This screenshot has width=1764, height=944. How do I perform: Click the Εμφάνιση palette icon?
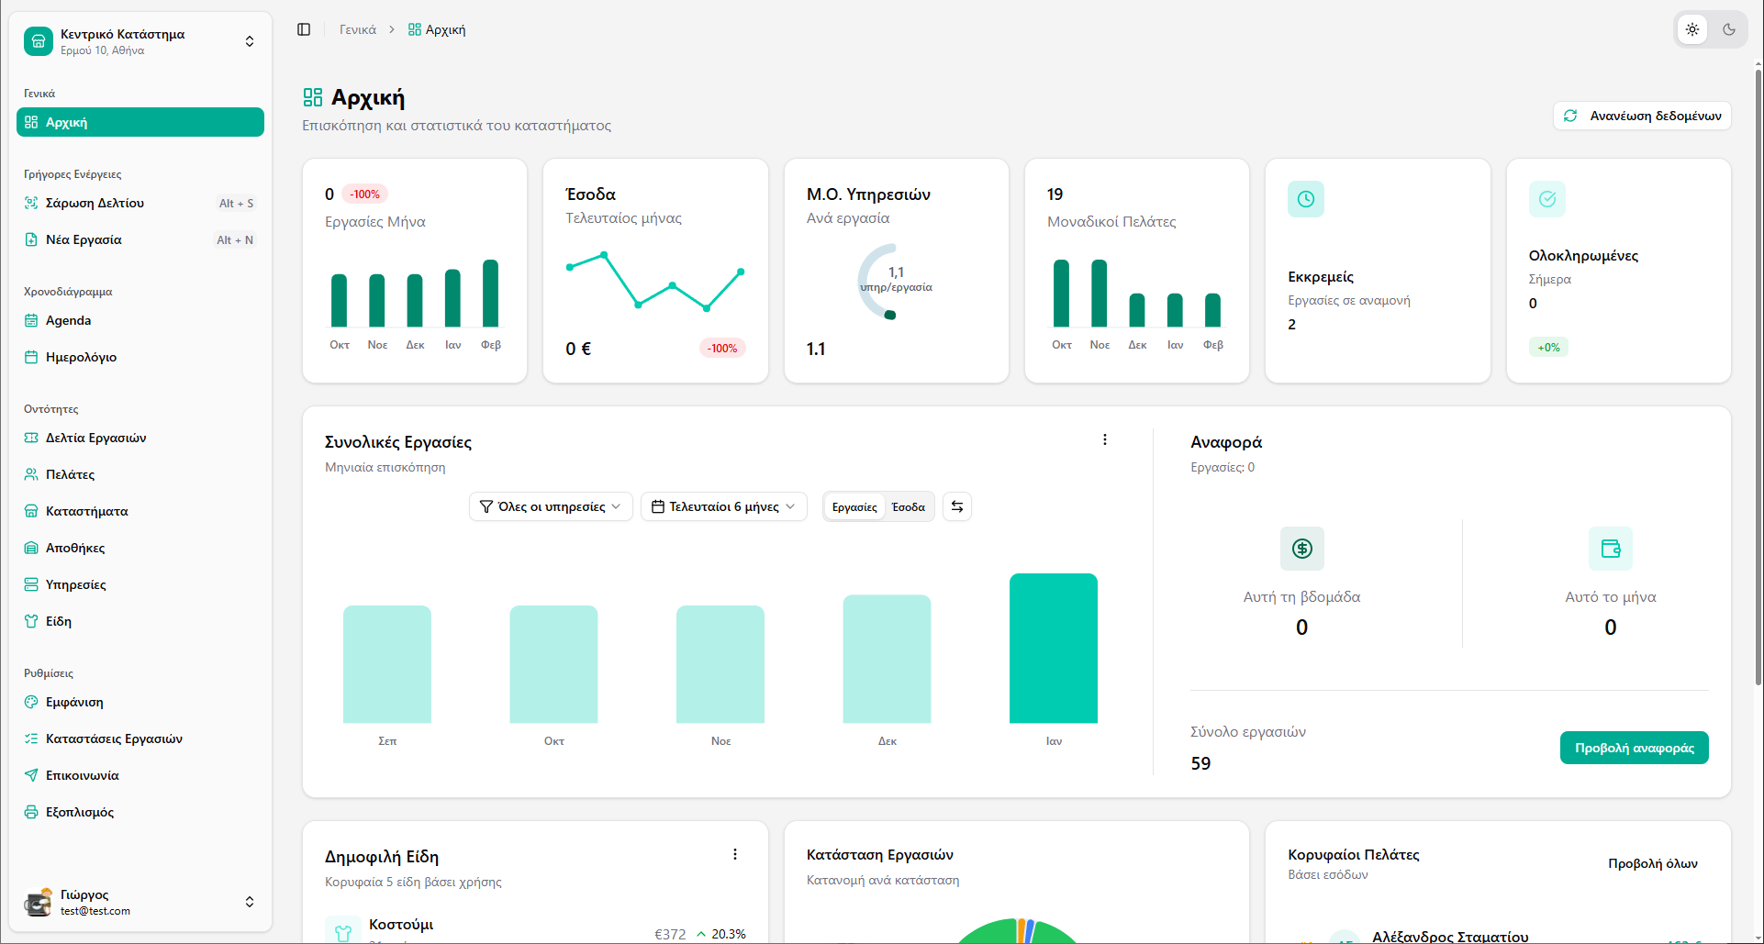coord(31,702)
